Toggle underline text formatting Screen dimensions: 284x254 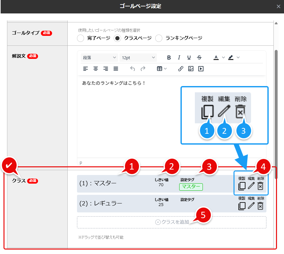click(189, 58)
